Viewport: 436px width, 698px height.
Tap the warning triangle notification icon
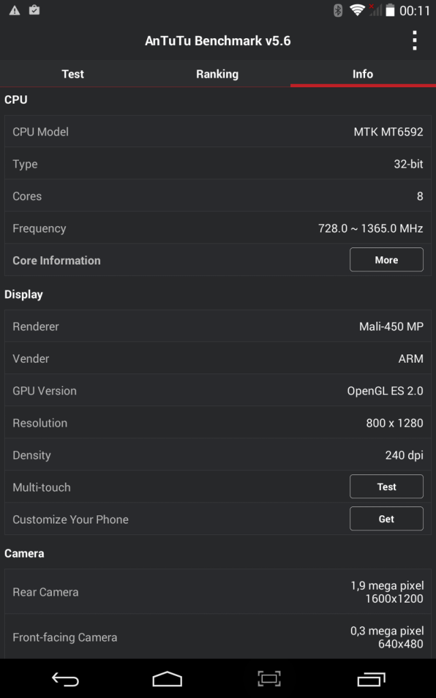pos(14,11)
